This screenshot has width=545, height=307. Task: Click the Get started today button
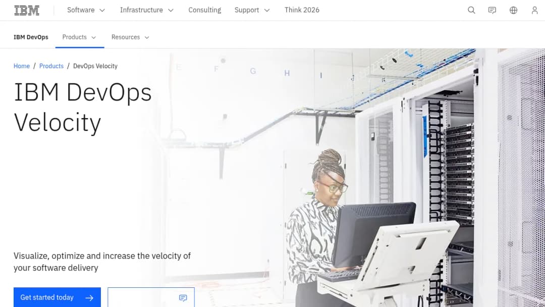pyautogui.click(x=58, y=297)
